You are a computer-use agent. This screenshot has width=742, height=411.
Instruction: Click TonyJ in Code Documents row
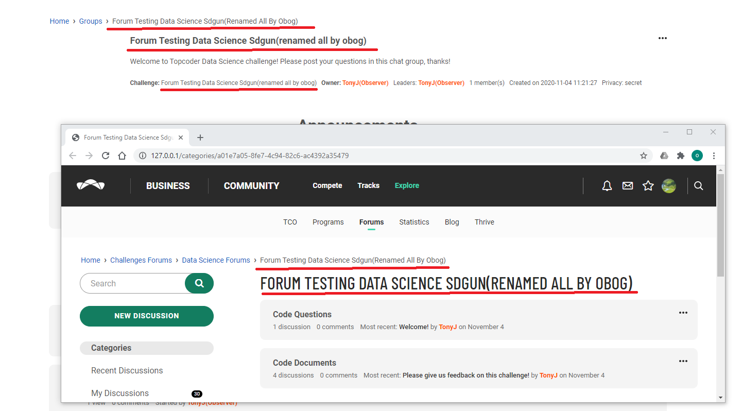point(548,375)
